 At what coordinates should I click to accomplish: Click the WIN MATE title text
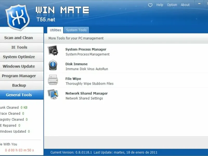click(62, 10)
